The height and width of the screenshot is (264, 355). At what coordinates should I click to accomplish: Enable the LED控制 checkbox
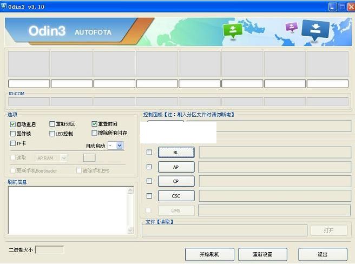52,133
